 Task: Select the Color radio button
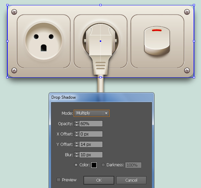point(76,165)
